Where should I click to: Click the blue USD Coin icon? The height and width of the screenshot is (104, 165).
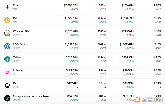point(7,46)
